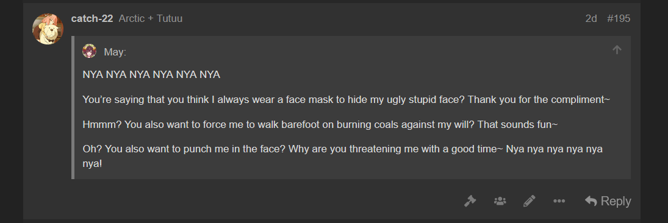Click the NYA NYA NYA quoted line
The width and height of the screenshot is (668, 223).
[x=151, y=75]
